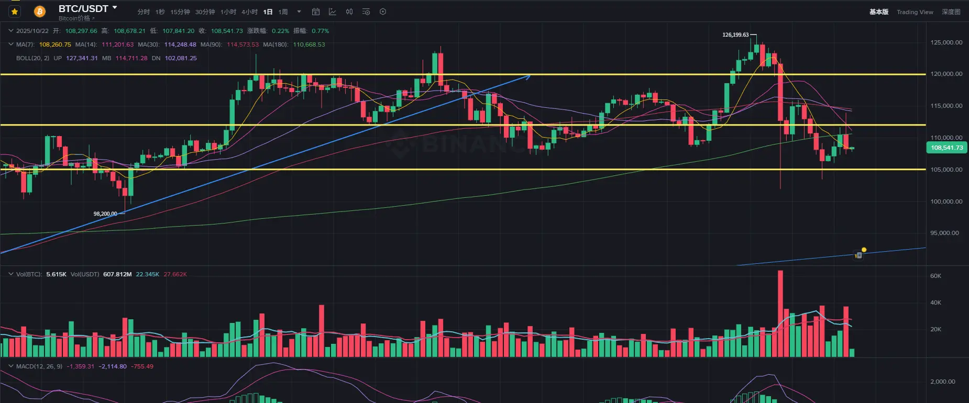Click the 98,200.00 low price marker

(105, 214)
